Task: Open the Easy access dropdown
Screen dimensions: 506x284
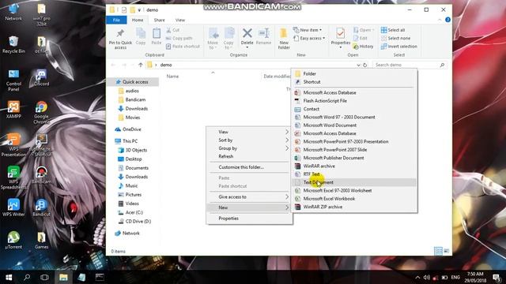Action: tap(309, 38)
